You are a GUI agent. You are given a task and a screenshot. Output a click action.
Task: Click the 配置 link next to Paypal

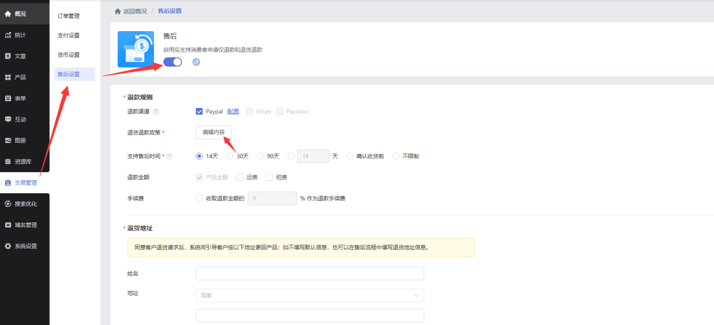coord(233,111)
